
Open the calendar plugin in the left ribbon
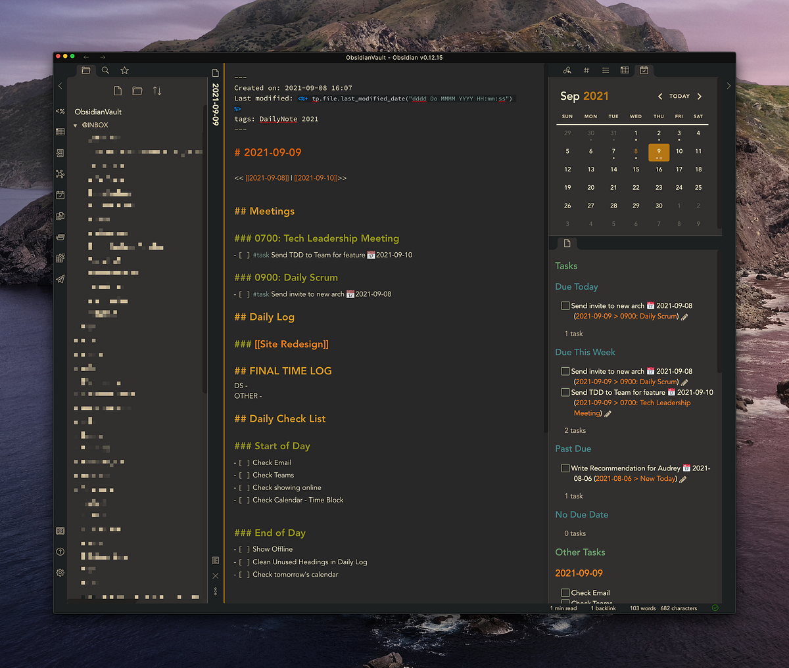point(60,194)
